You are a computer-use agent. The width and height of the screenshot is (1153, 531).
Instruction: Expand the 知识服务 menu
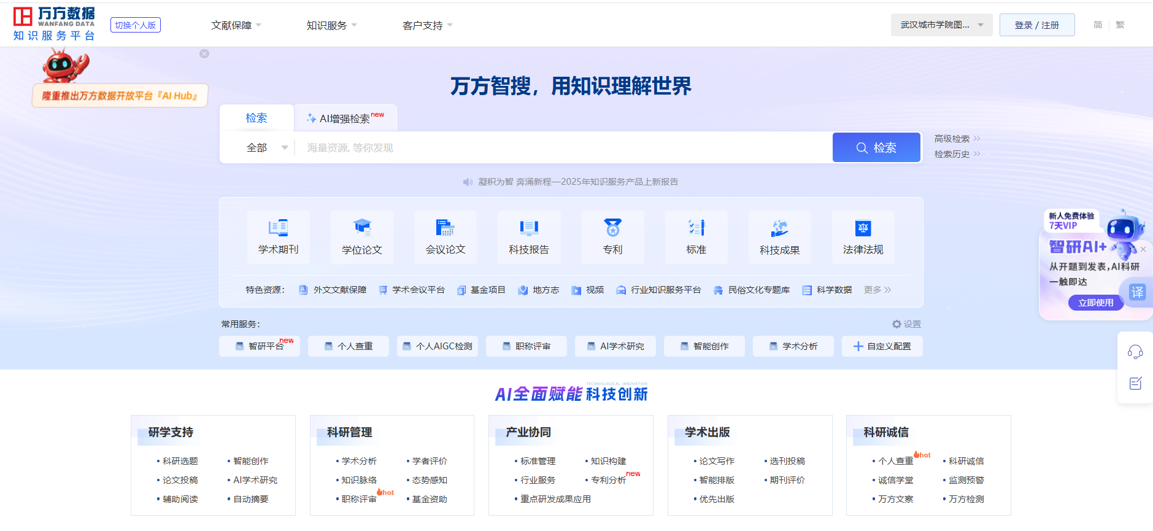click(331, 25)
